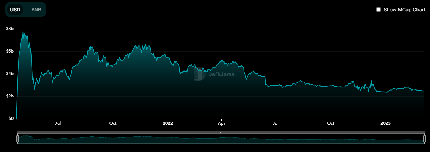Screen dimensions: 430x152
Task: Click the right handle of range slider
Action: (x=424, y=139)
